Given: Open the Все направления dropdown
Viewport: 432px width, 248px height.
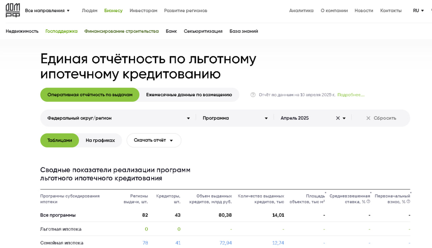Looking at the screenshot, I should (x=47, y=11).
